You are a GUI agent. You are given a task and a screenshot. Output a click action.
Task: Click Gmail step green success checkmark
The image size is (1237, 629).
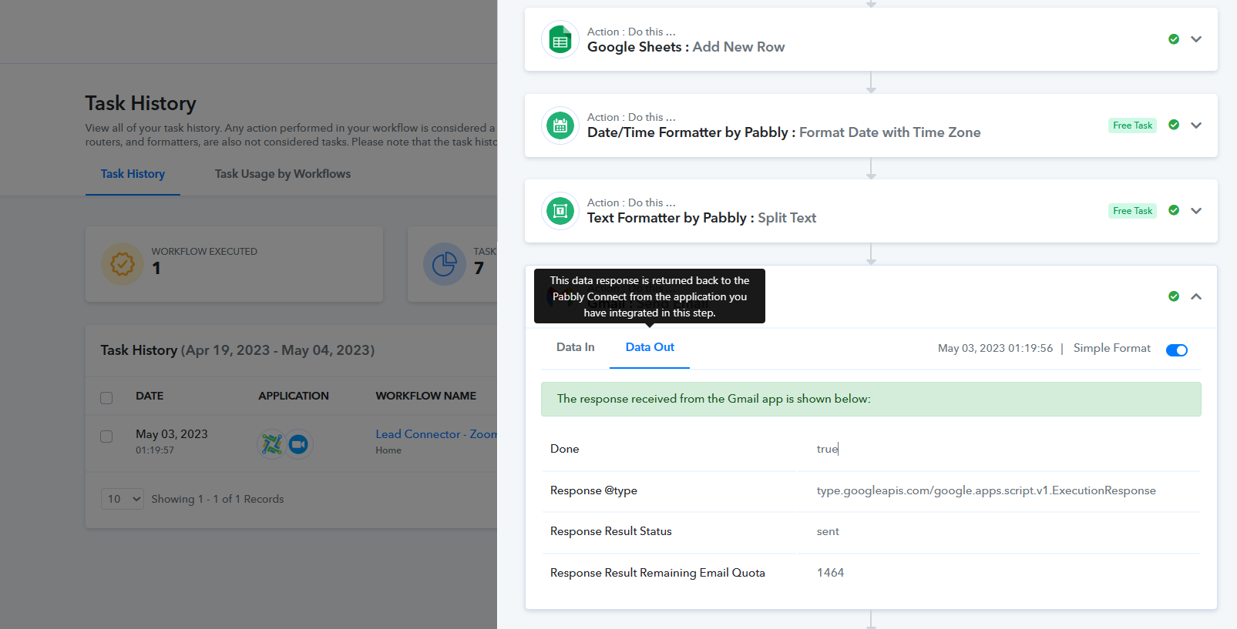click(1174, 296)
